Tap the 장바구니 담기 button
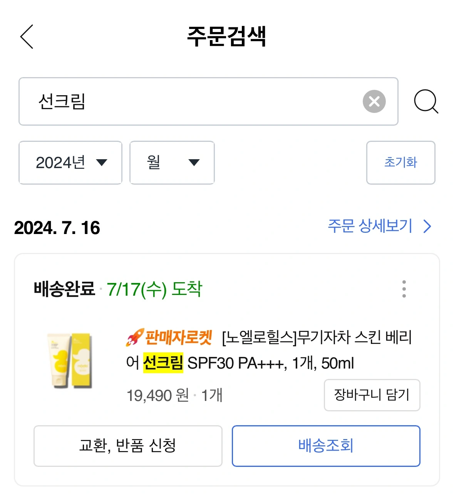This screenshot has width=454, height=495. click(x=372, y=395)
